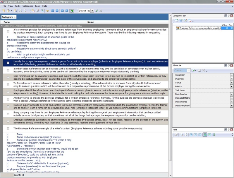
Task: Check Done box for highlighted 'Usually the prospective employer' task
Action: coord(8,63)
